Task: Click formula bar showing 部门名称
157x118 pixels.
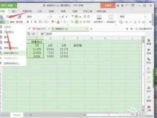Action: 92,34
